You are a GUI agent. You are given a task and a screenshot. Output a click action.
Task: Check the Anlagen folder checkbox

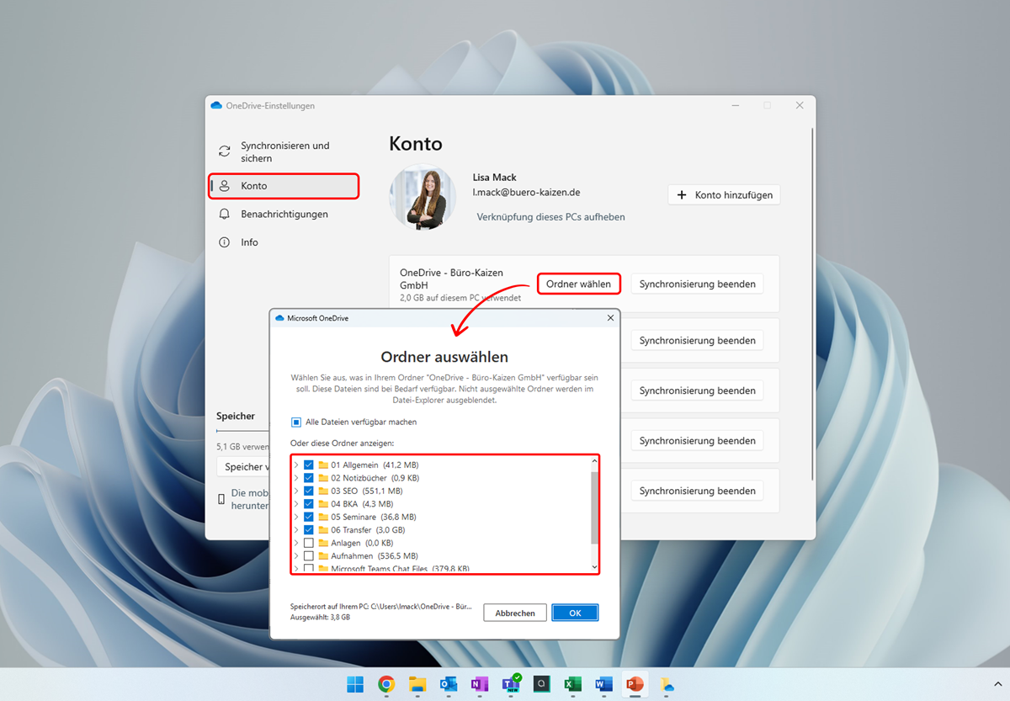[309, 543]
